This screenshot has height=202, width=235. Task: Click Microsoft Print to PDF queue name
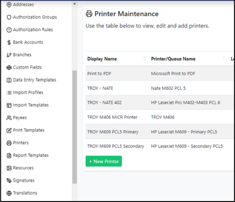click(x=173, y=73)
